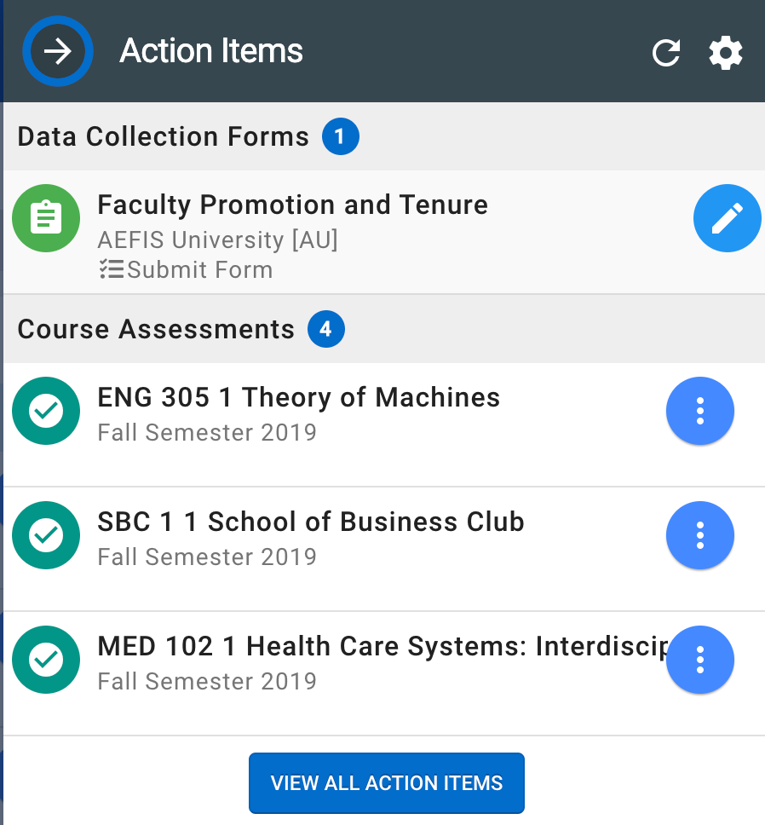Screen dimensions: 765x825
Task: Collapse panel using the arrow button
Action: click(x=57, y=52)
